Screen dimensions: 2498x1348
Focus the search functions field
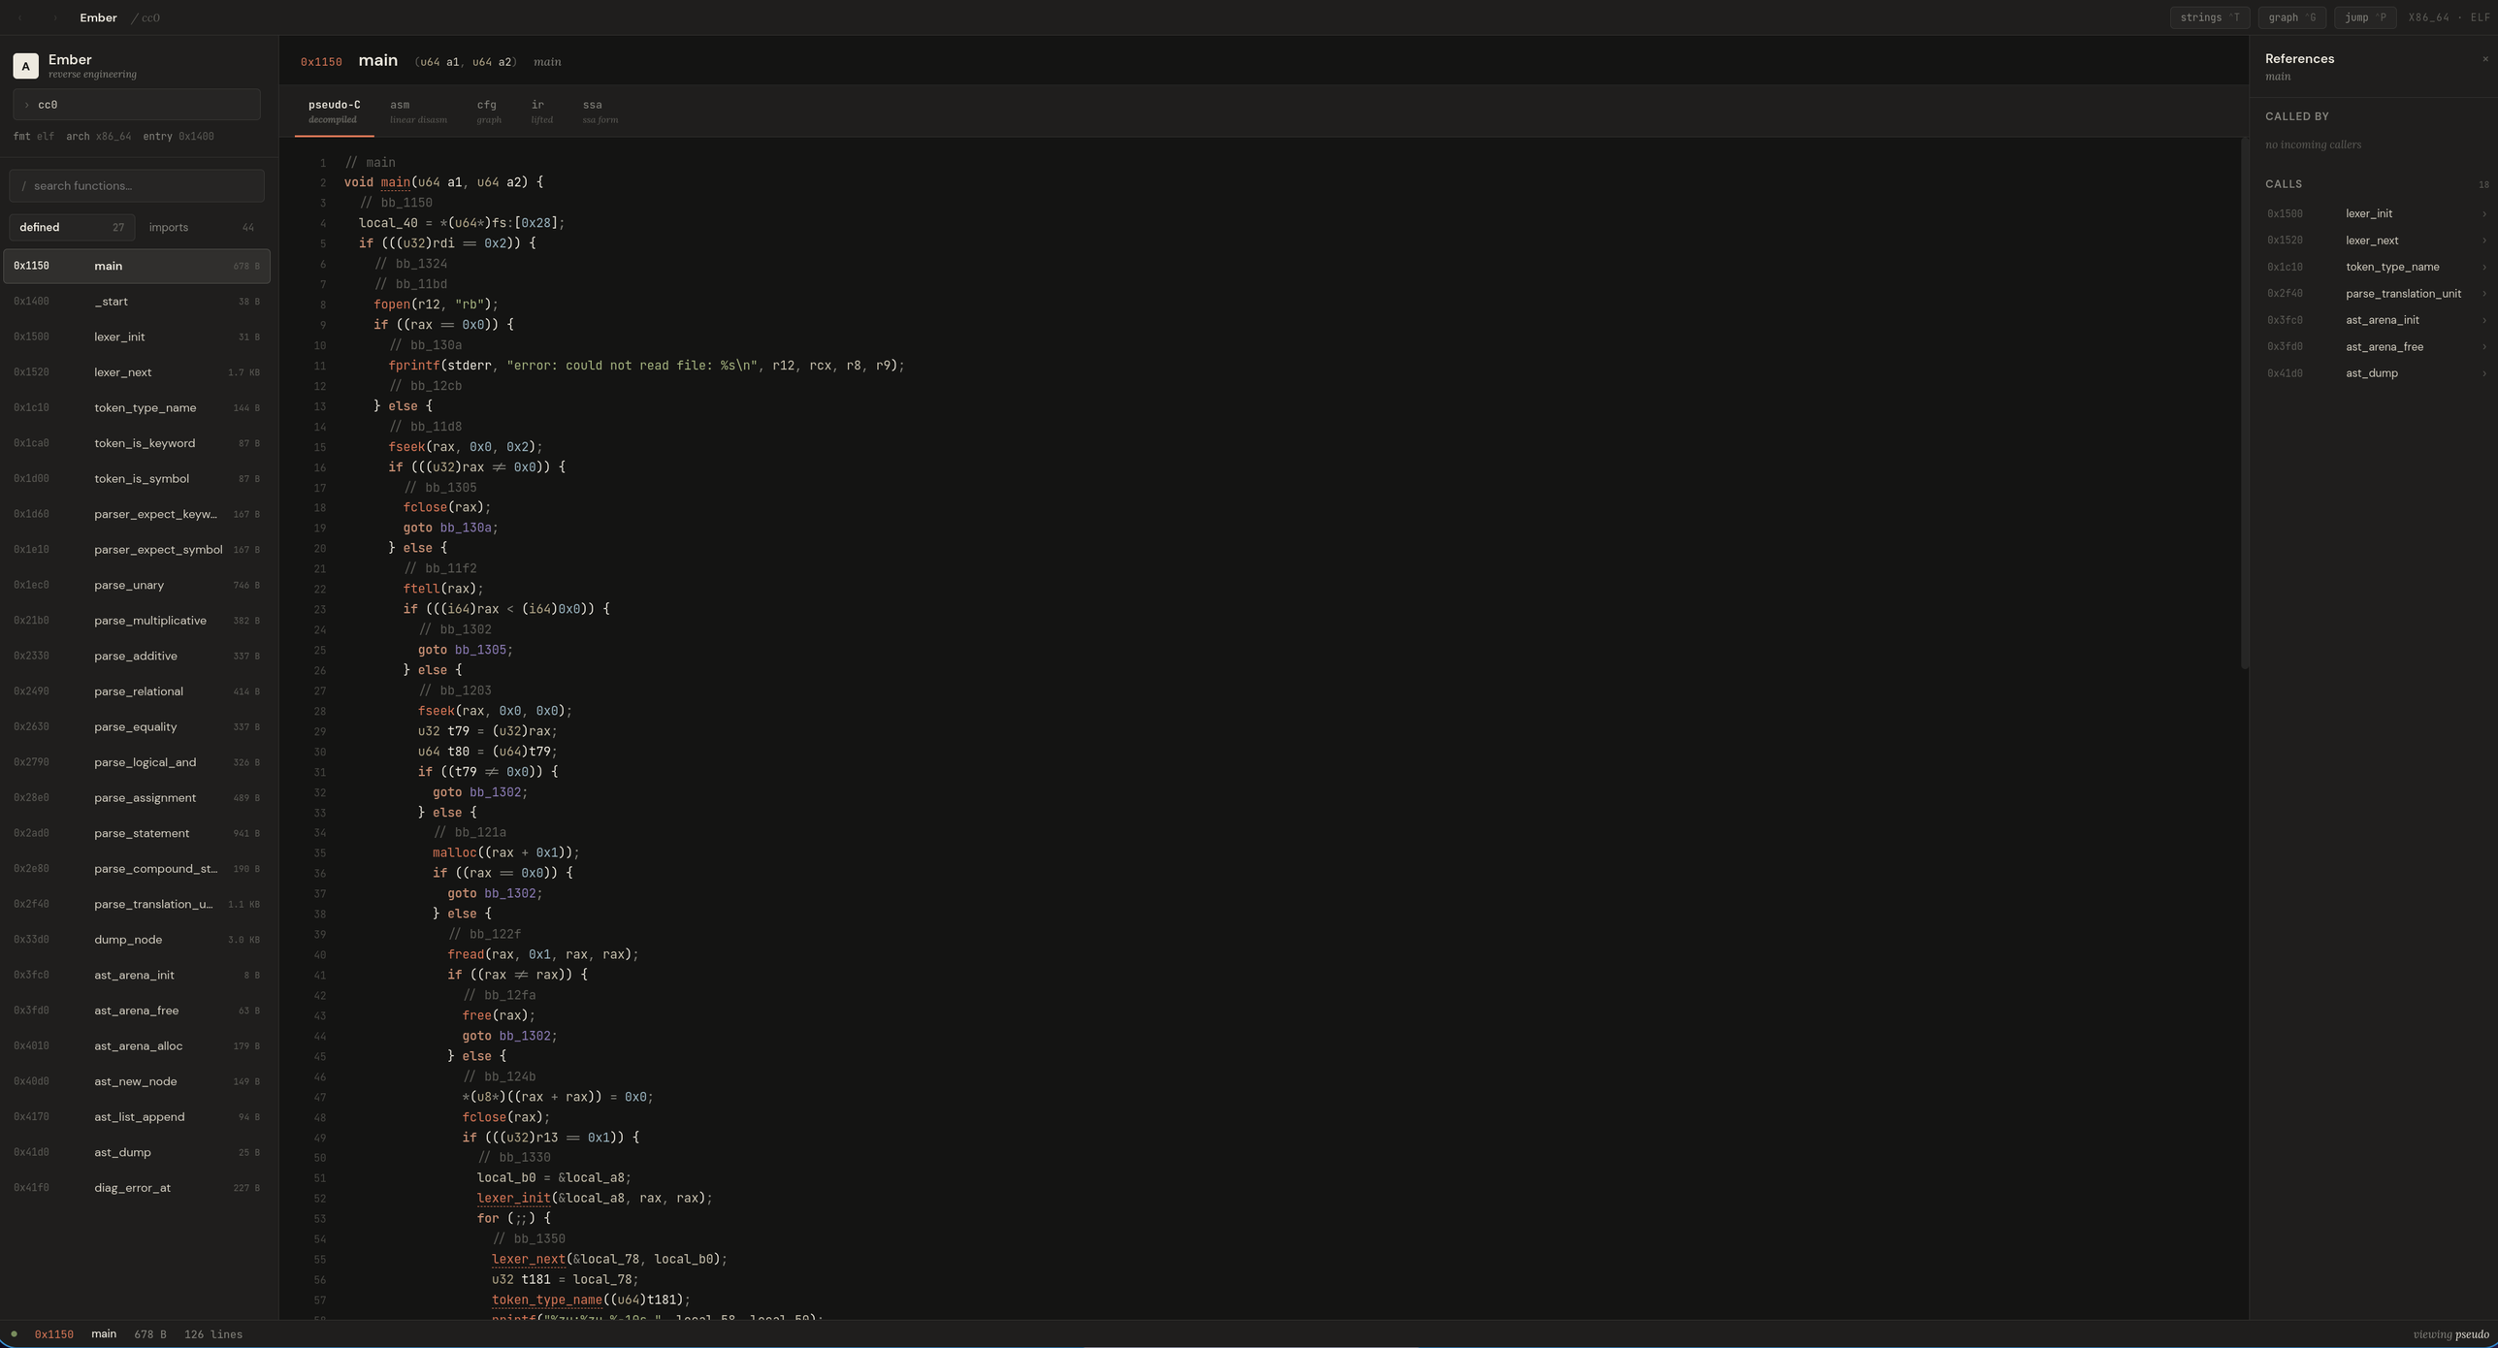tap(137, 186)
